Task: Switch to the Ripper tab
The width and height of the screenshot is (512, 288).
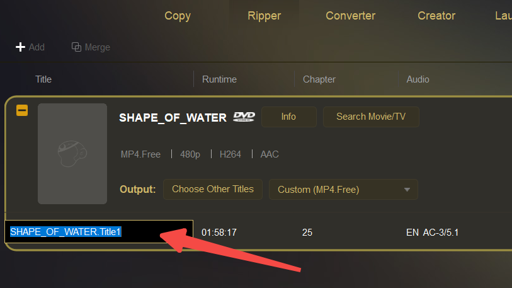Action: pos(265,16)
